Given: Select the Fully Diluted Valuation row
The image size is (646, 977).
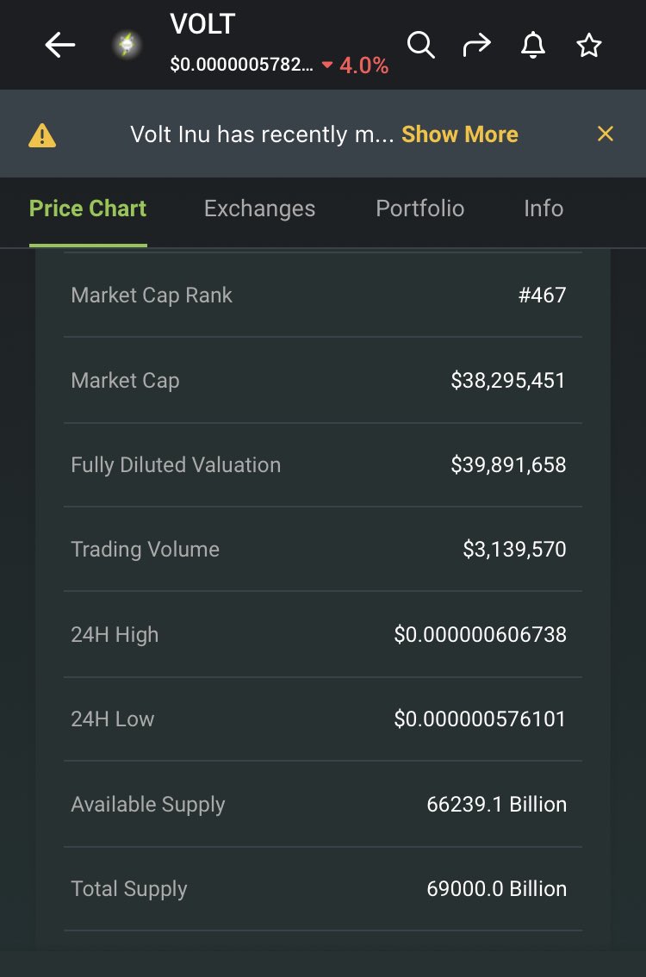Looking at the screenshot, I should point(323,465).
